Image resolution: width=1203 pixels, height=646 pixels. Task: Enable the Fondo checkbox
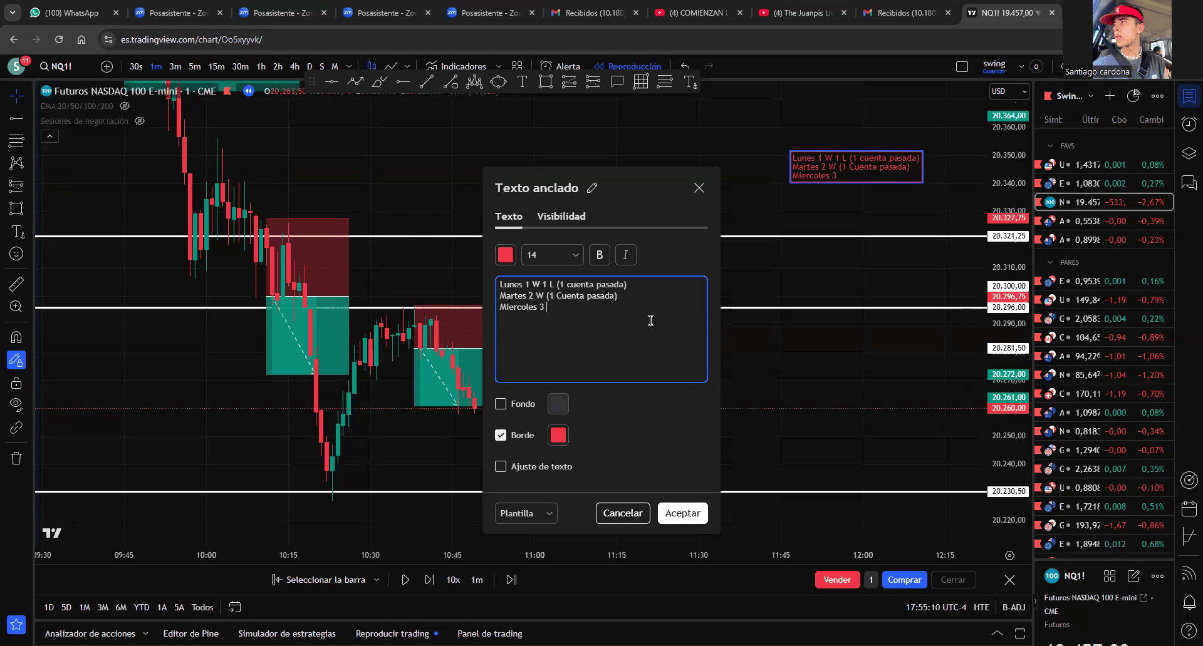click(501, 404)
